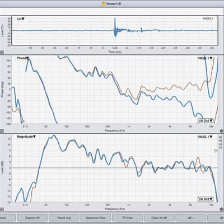224x224 pixels.
Task: Switch to TF View
Action: point(127,218)
